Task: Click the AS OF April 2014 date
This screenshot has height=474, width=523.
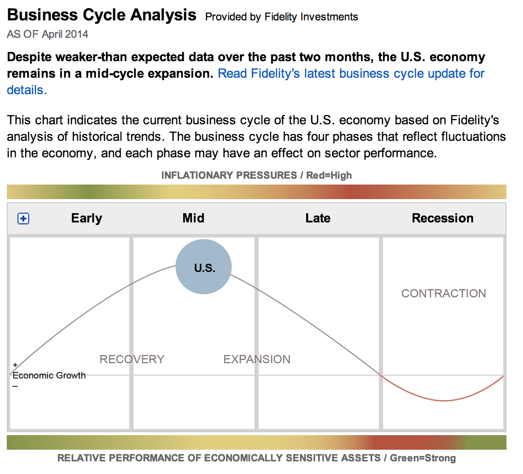Action: [x=48, y=34]
